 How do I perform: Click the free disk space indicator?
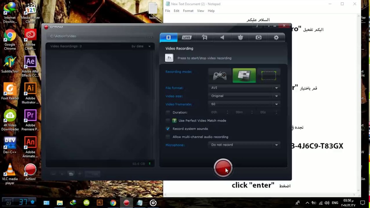(x=142, y=164)
